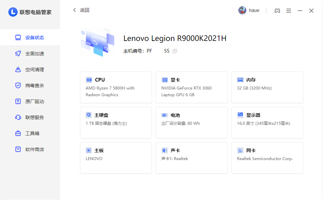Open the game mode controller icon
The image size is (323, 200).
pos(277,11)
